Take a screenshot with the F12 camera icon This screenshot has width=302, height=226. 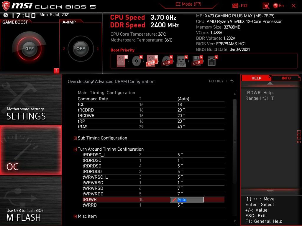[235, 6]
